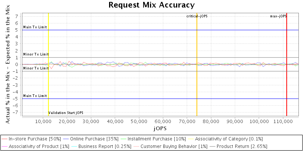Select the Online Purchase [35%] legend entry
The image size is (303, 151).
click(97, 139)
